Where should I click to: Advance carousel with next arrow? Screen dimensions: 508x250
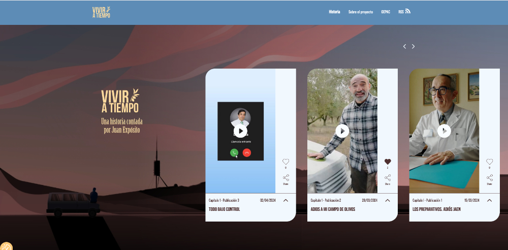(413, 46)
